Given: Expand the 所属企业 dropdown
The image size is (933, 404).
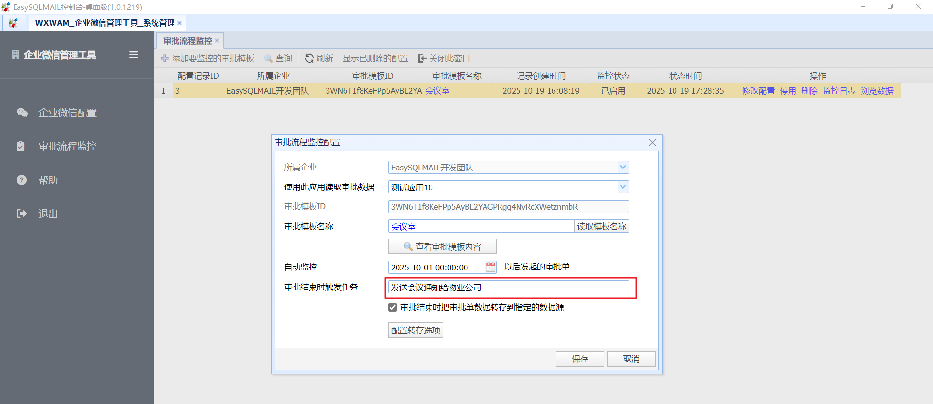Looking at the screenshot, I should 622,168.
